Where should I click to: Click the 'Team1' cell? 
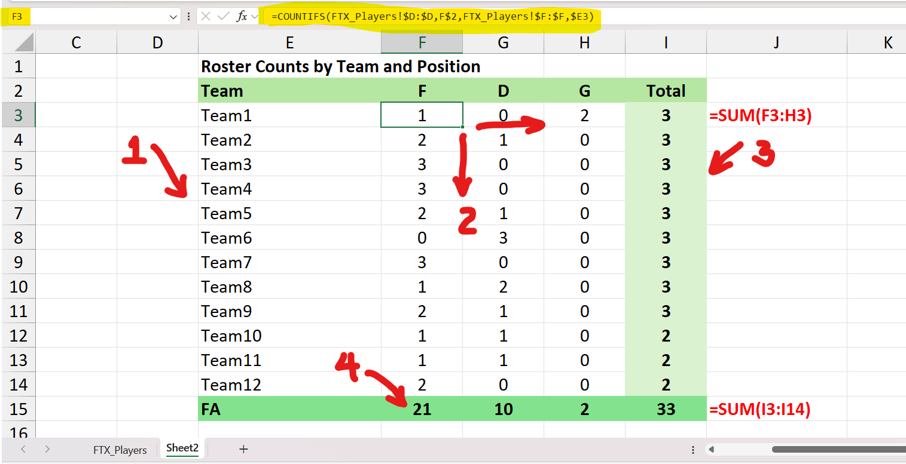point(289,115)
